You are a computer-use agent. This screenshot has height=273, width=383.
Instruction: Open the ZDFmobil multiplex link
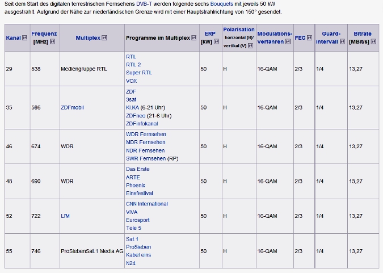(72, 107)
